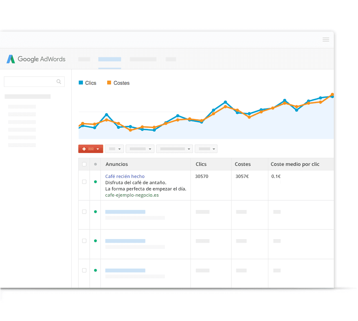Click the search magnifier icon
Image resolution: width=358 pixels, height=321 pixels.
pos(59,81)
